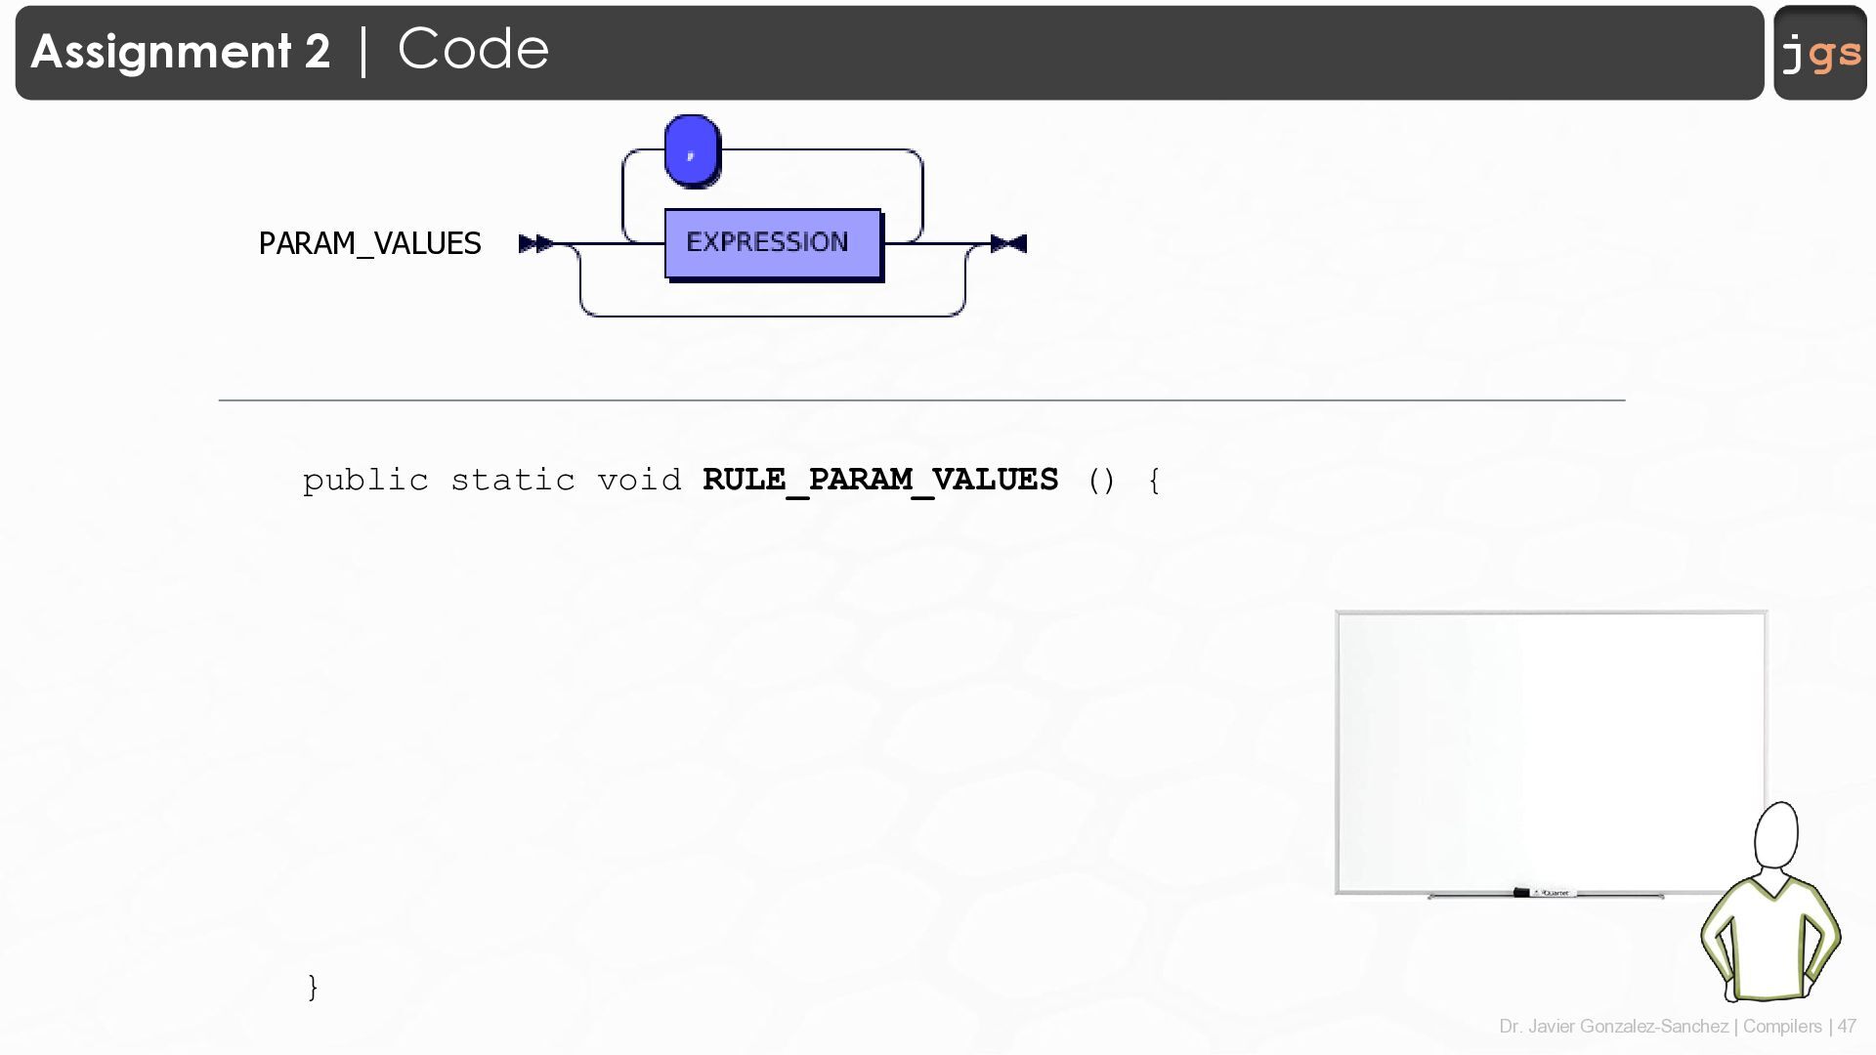Click the "void" keyword in the code

[x=639, y=481]
